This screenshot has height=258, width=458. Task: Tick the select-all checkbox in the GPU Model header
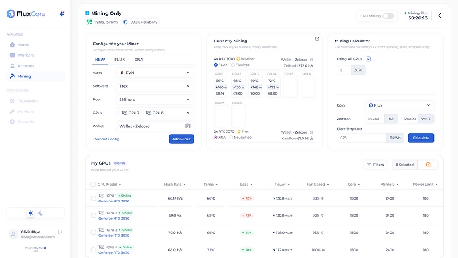(x=93, y=184)
